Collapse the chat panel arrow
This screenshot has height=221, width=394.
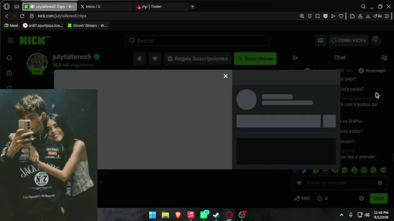click(295, 58)
